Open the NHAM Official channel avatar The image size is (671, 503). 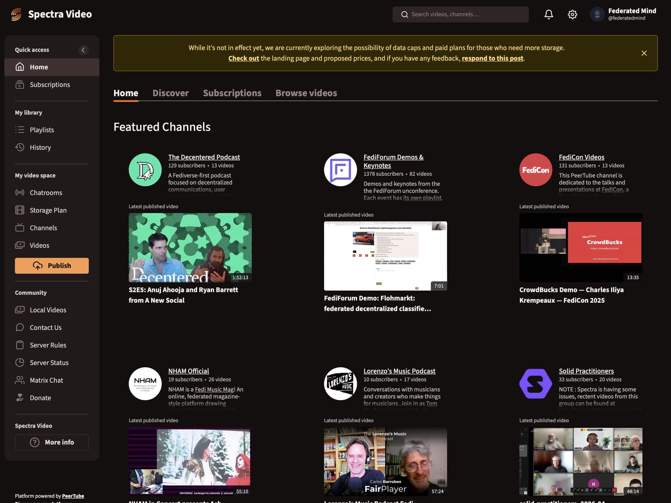pos(145,384)
